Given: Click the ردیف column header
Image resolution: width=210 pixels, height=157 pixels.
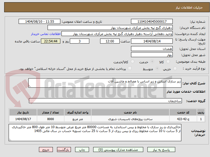Looking at the screenshot, I should (201, 112).
